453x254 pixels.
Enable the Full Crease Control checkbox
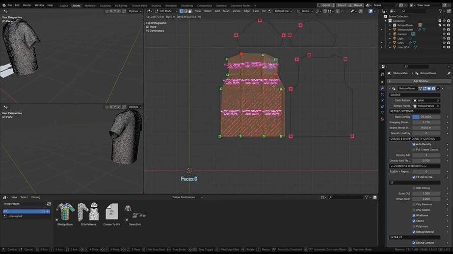[414, 150]
